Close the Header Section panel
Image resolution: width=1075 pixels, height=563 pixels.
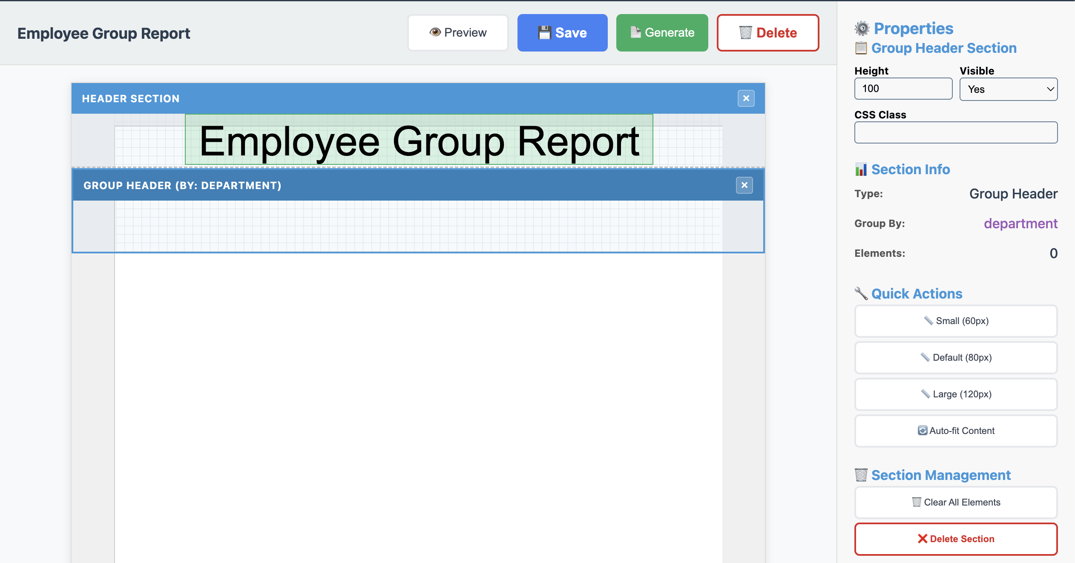(x=746, y=98)
